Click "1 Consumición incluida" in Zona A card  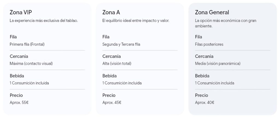pyautogui.click(x=122, y=83)
